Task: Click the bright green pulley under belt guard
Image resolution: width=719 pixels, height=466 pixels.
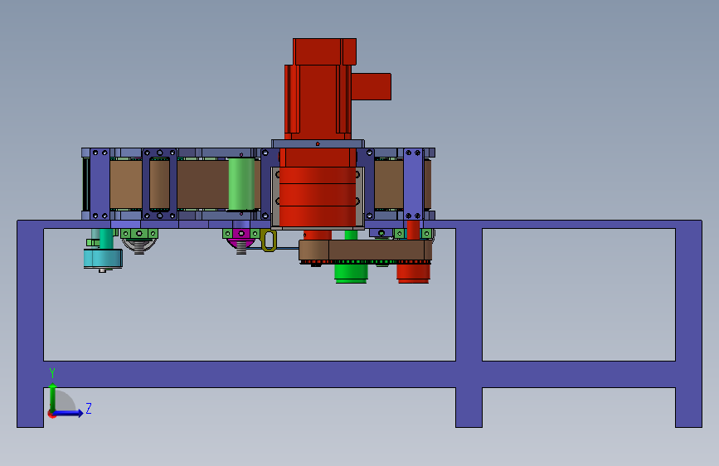Action: (x=351, y=274)
